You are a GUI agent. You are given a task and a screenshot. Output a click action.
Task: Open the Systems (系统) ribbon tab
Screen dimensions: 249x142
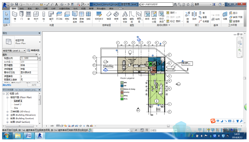click(x=29, y=9)
